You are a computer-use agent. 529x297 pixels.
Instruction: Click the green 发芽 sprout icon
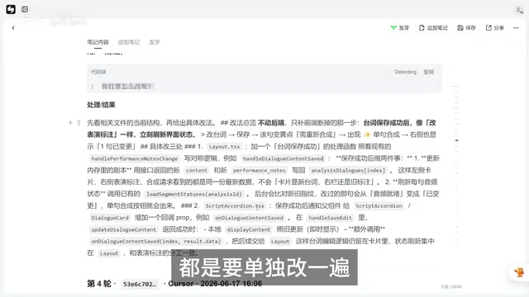pos(393,28)
